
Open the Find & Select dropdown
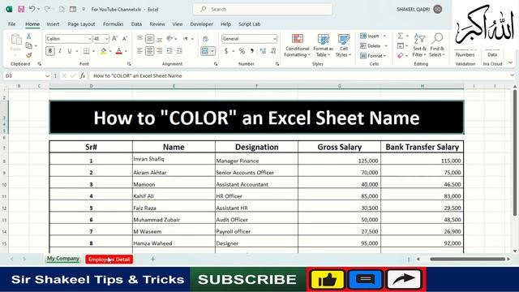tap(437, 45)
